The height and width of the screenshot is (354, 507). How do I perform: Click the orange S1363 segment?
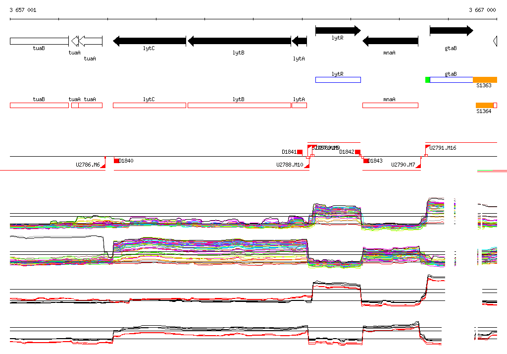(485, 80)
